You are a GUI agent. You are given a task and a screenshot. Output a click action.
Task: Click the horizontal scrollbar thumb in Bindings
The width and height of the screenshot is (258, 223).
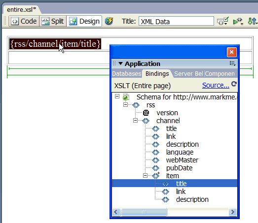click(x=144, y=212)
